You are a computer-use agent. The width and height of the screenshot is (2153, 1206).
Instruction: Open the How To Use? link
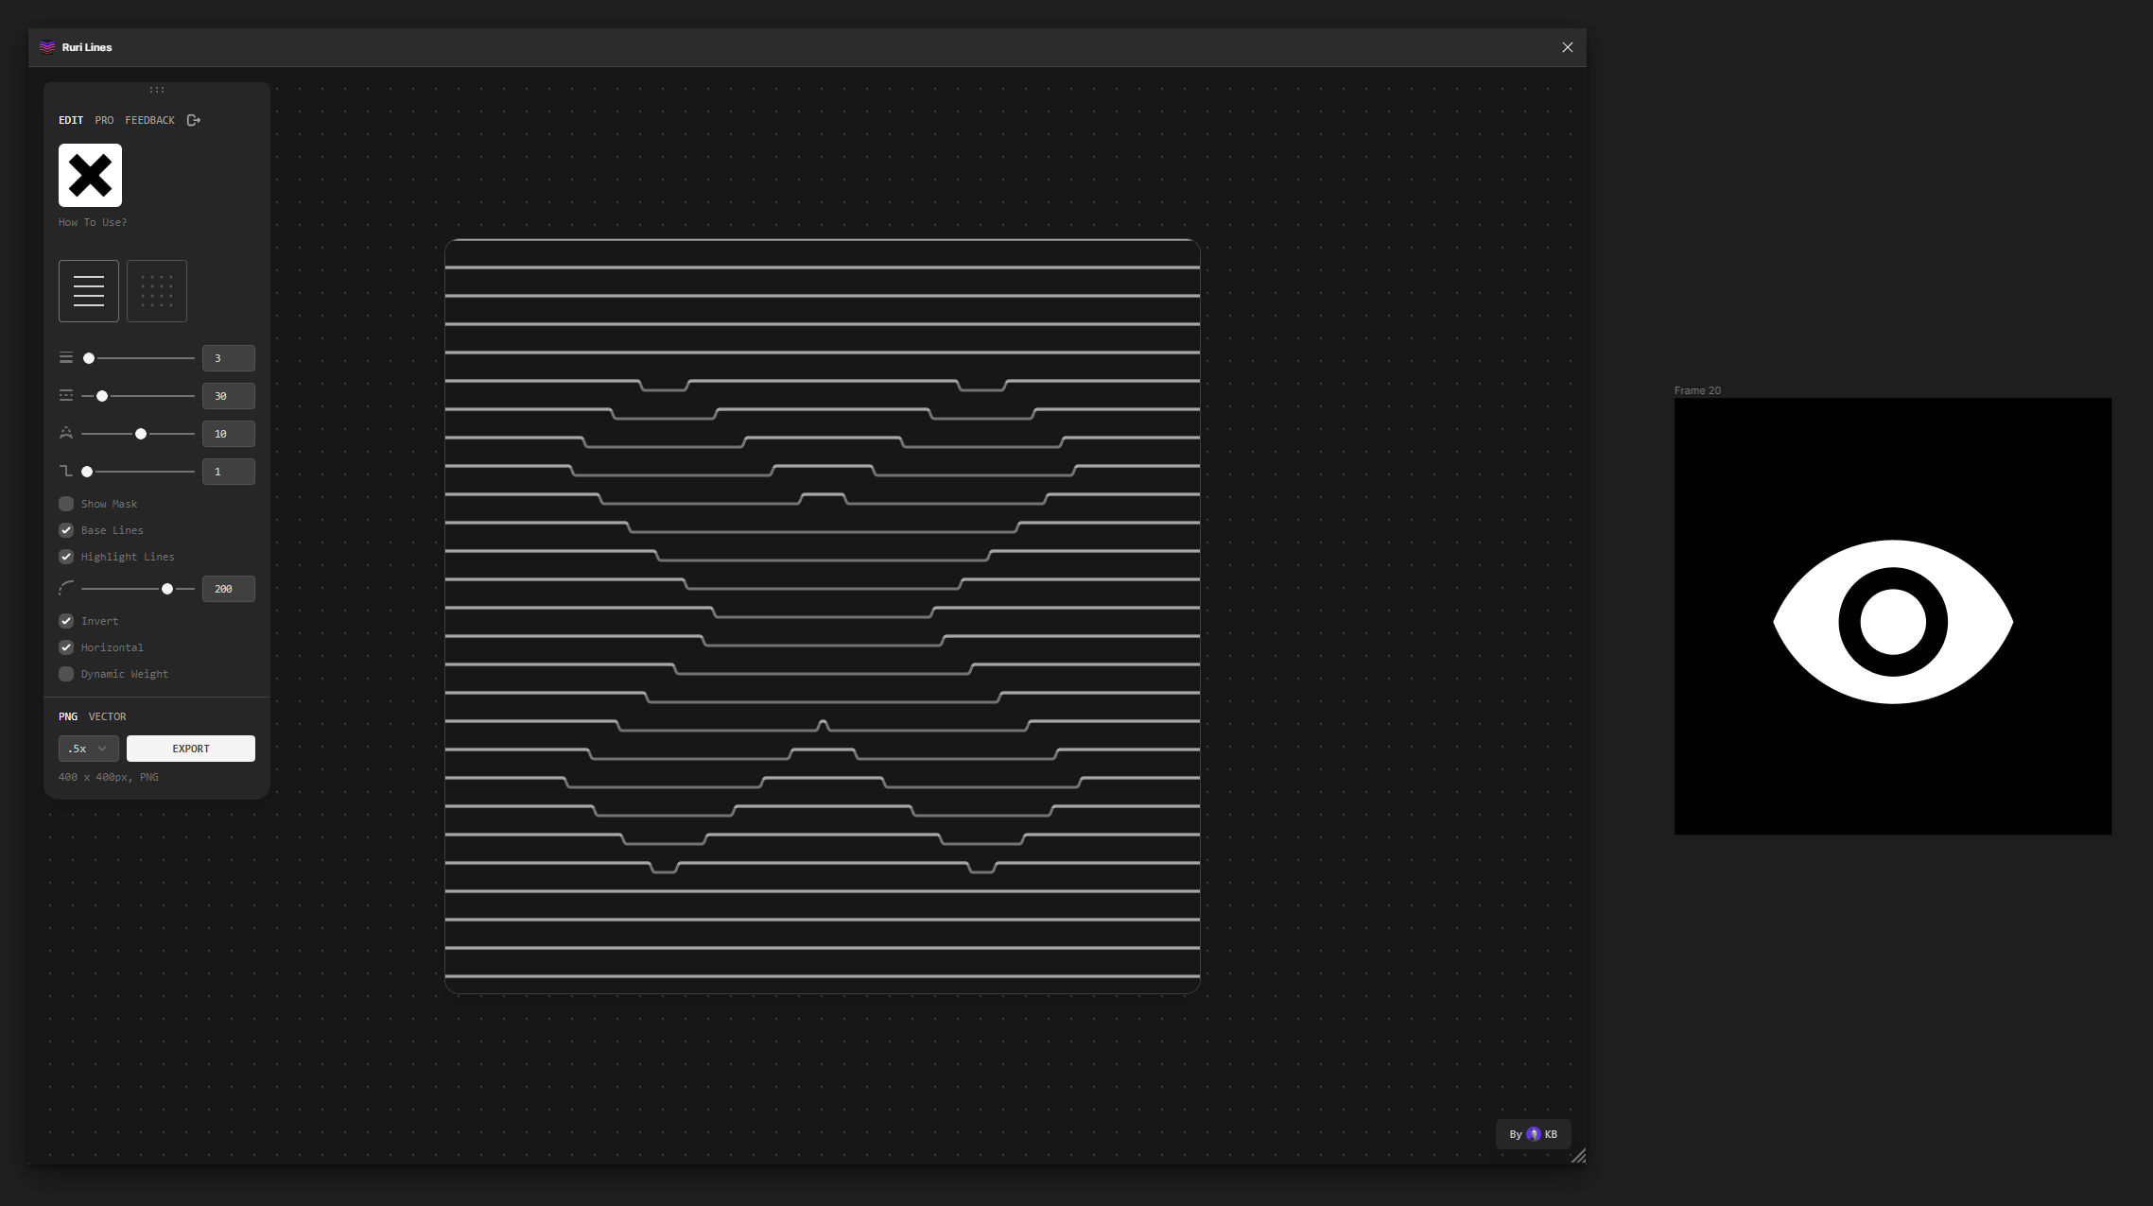pyautogui.click(x=93, y=222)
